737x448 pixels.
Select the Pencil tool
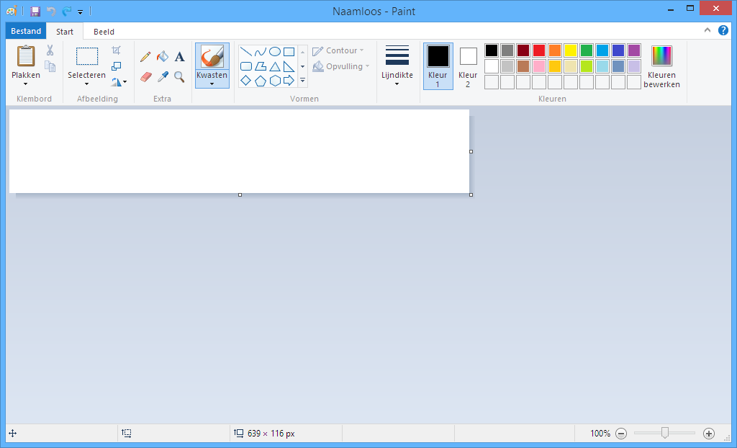(x=145, y=57)
